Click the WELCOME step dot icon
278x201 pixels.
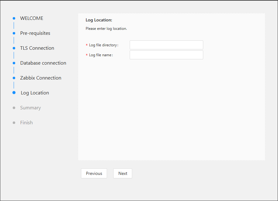pyautogui.click(x=14, y=18)
